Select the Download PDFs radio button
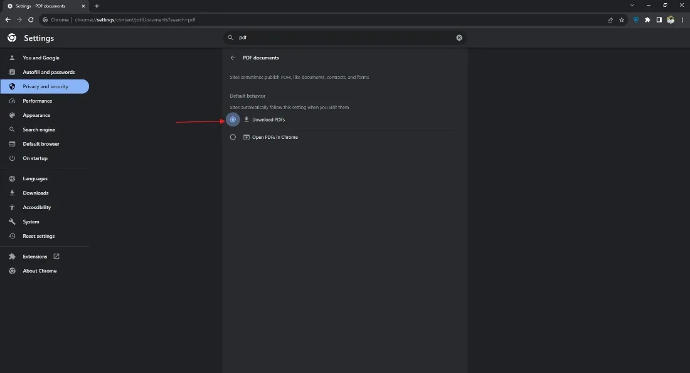 click(233, 119)
